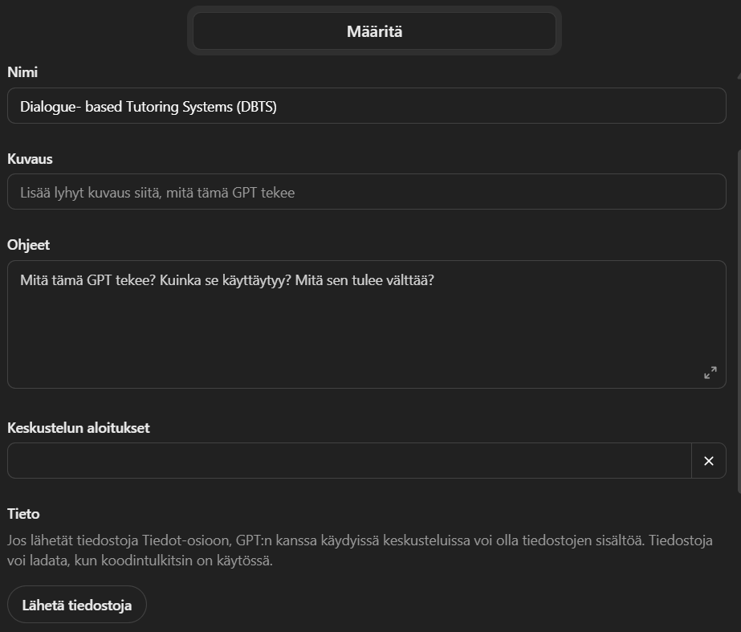This screenshot has height=632, width=741.
Task: Click the Tieto section heading
Action: pyautogui.click(x=23, y=514)
